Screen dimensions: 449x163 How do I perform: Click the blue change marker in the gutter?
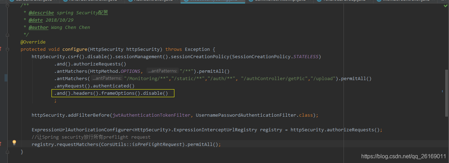click(6, 77)
